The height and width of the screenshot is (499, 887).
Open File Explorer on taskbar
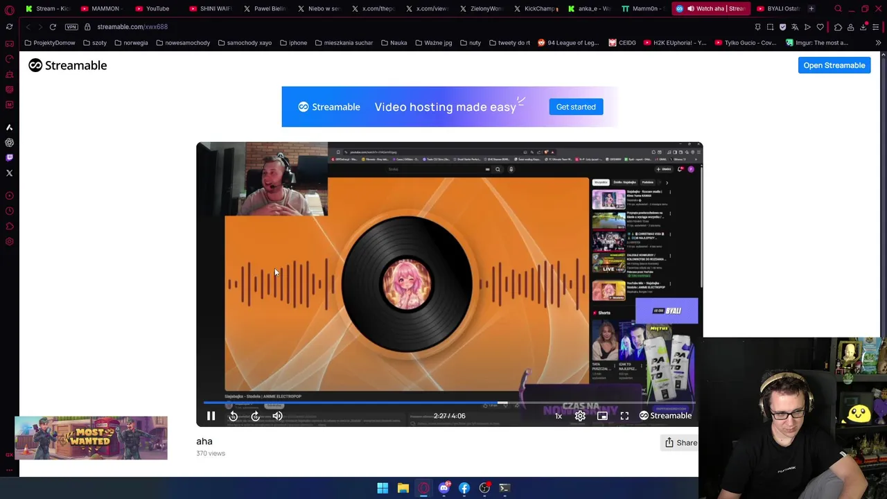[403, 488]
